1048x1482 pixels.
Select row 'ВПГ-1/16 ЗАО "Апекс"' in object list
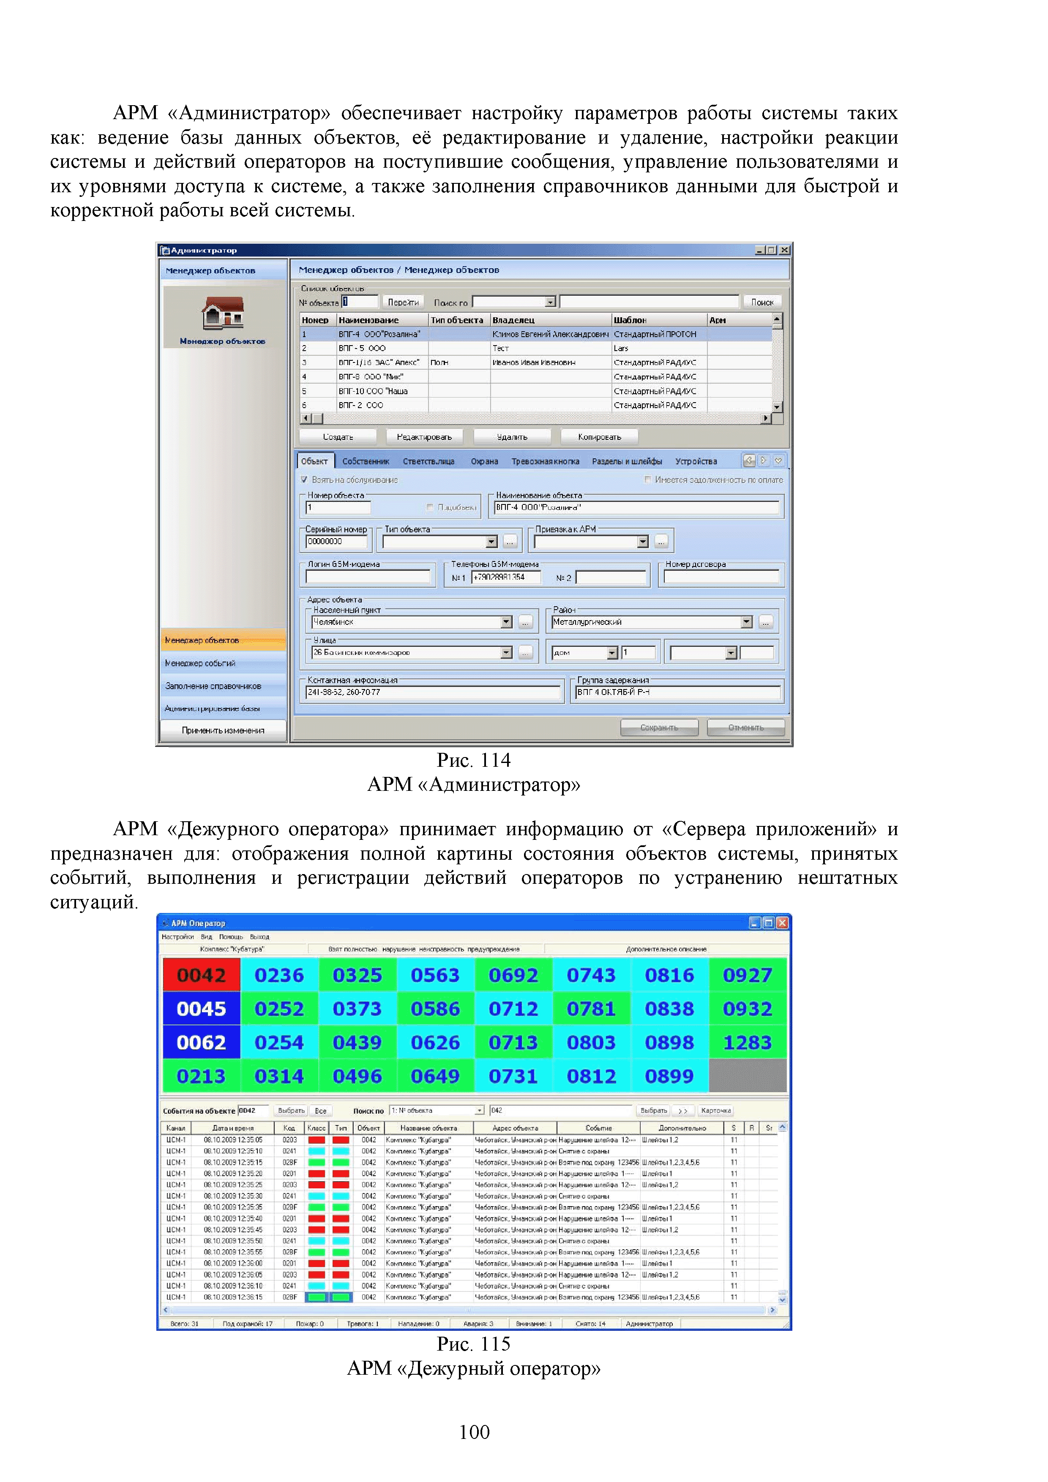(535, 362)
